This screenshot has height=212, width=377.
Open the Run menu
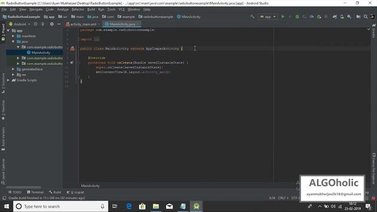coord(101,9)
